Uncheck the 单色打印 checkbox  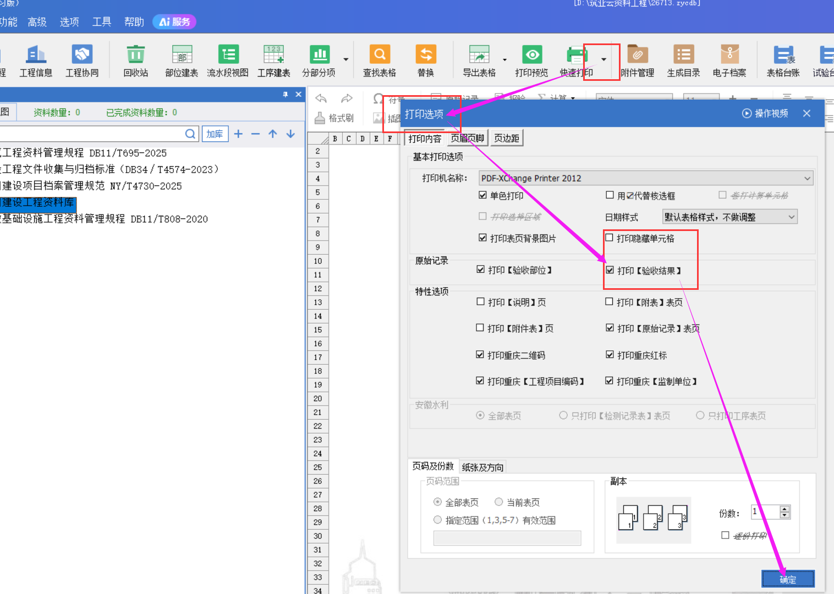(x=482, y=195)
